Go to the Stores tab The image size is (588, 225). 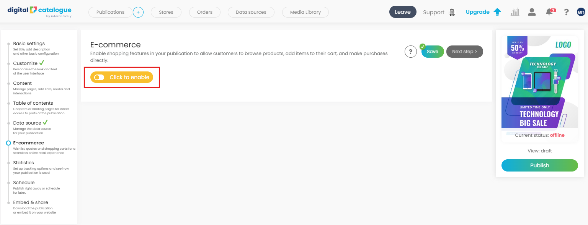(166, 12)
